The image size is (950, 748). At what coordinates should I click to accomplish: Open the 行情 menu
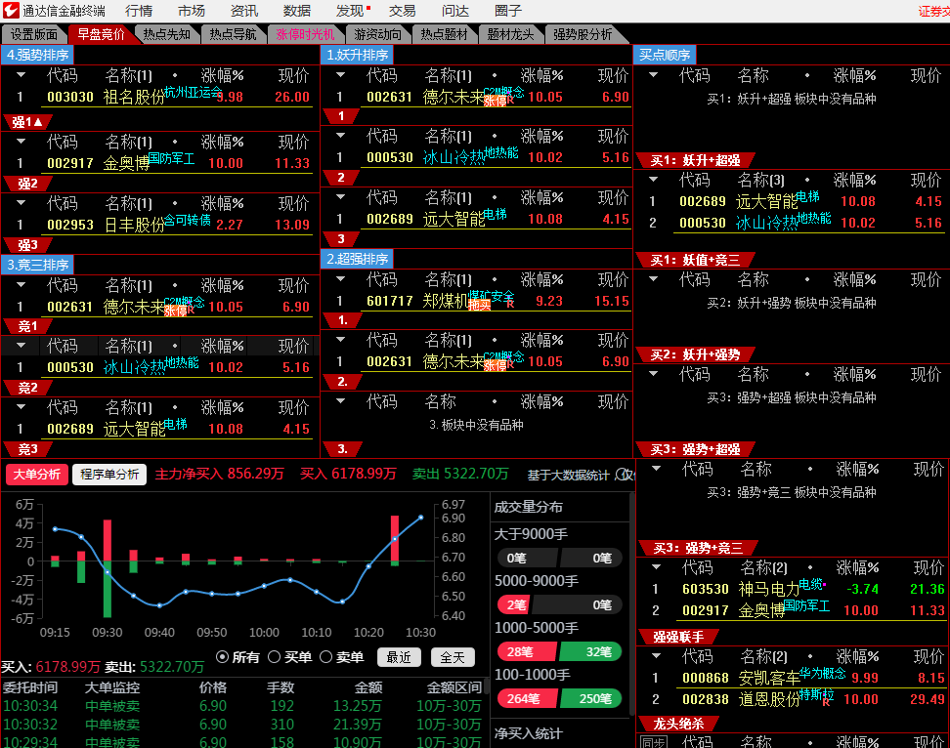139,11
